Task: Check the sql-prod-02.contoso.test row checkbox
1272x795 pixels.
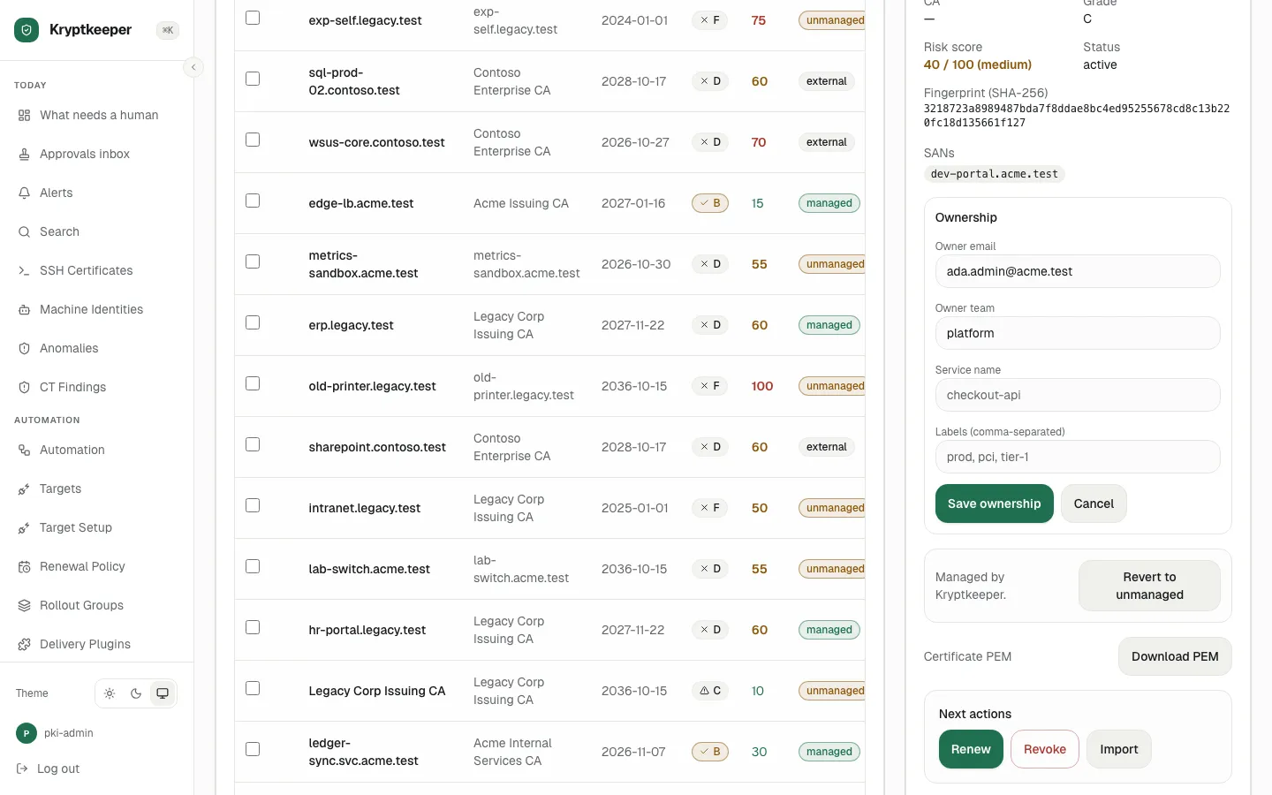Action: coord(253,79)
